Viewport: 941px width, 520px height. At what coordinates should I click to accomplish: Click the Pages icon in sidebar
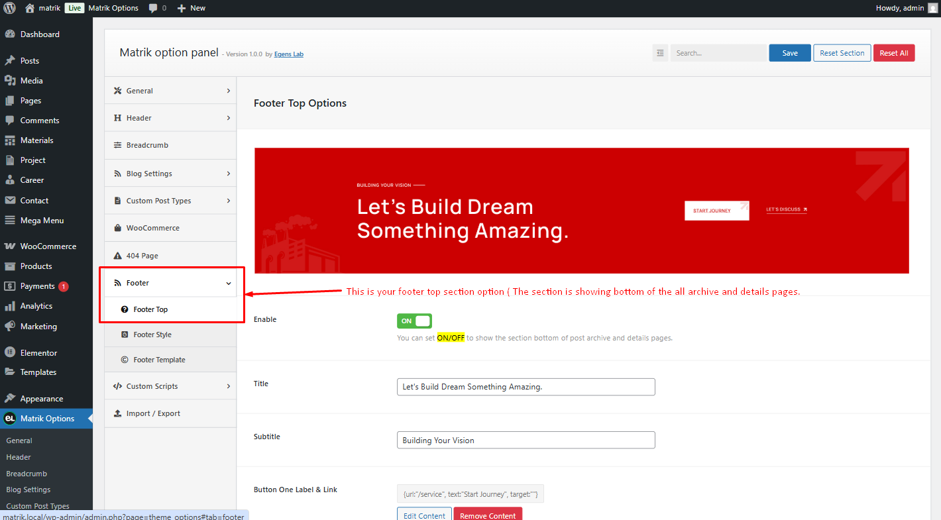(10, 101)
